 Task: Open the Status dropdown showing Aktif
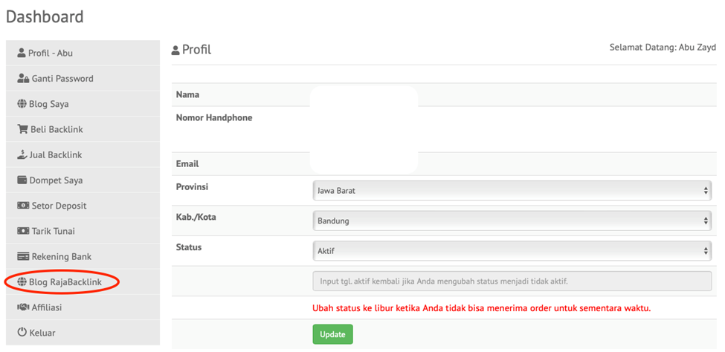click(x=512, y=251)
